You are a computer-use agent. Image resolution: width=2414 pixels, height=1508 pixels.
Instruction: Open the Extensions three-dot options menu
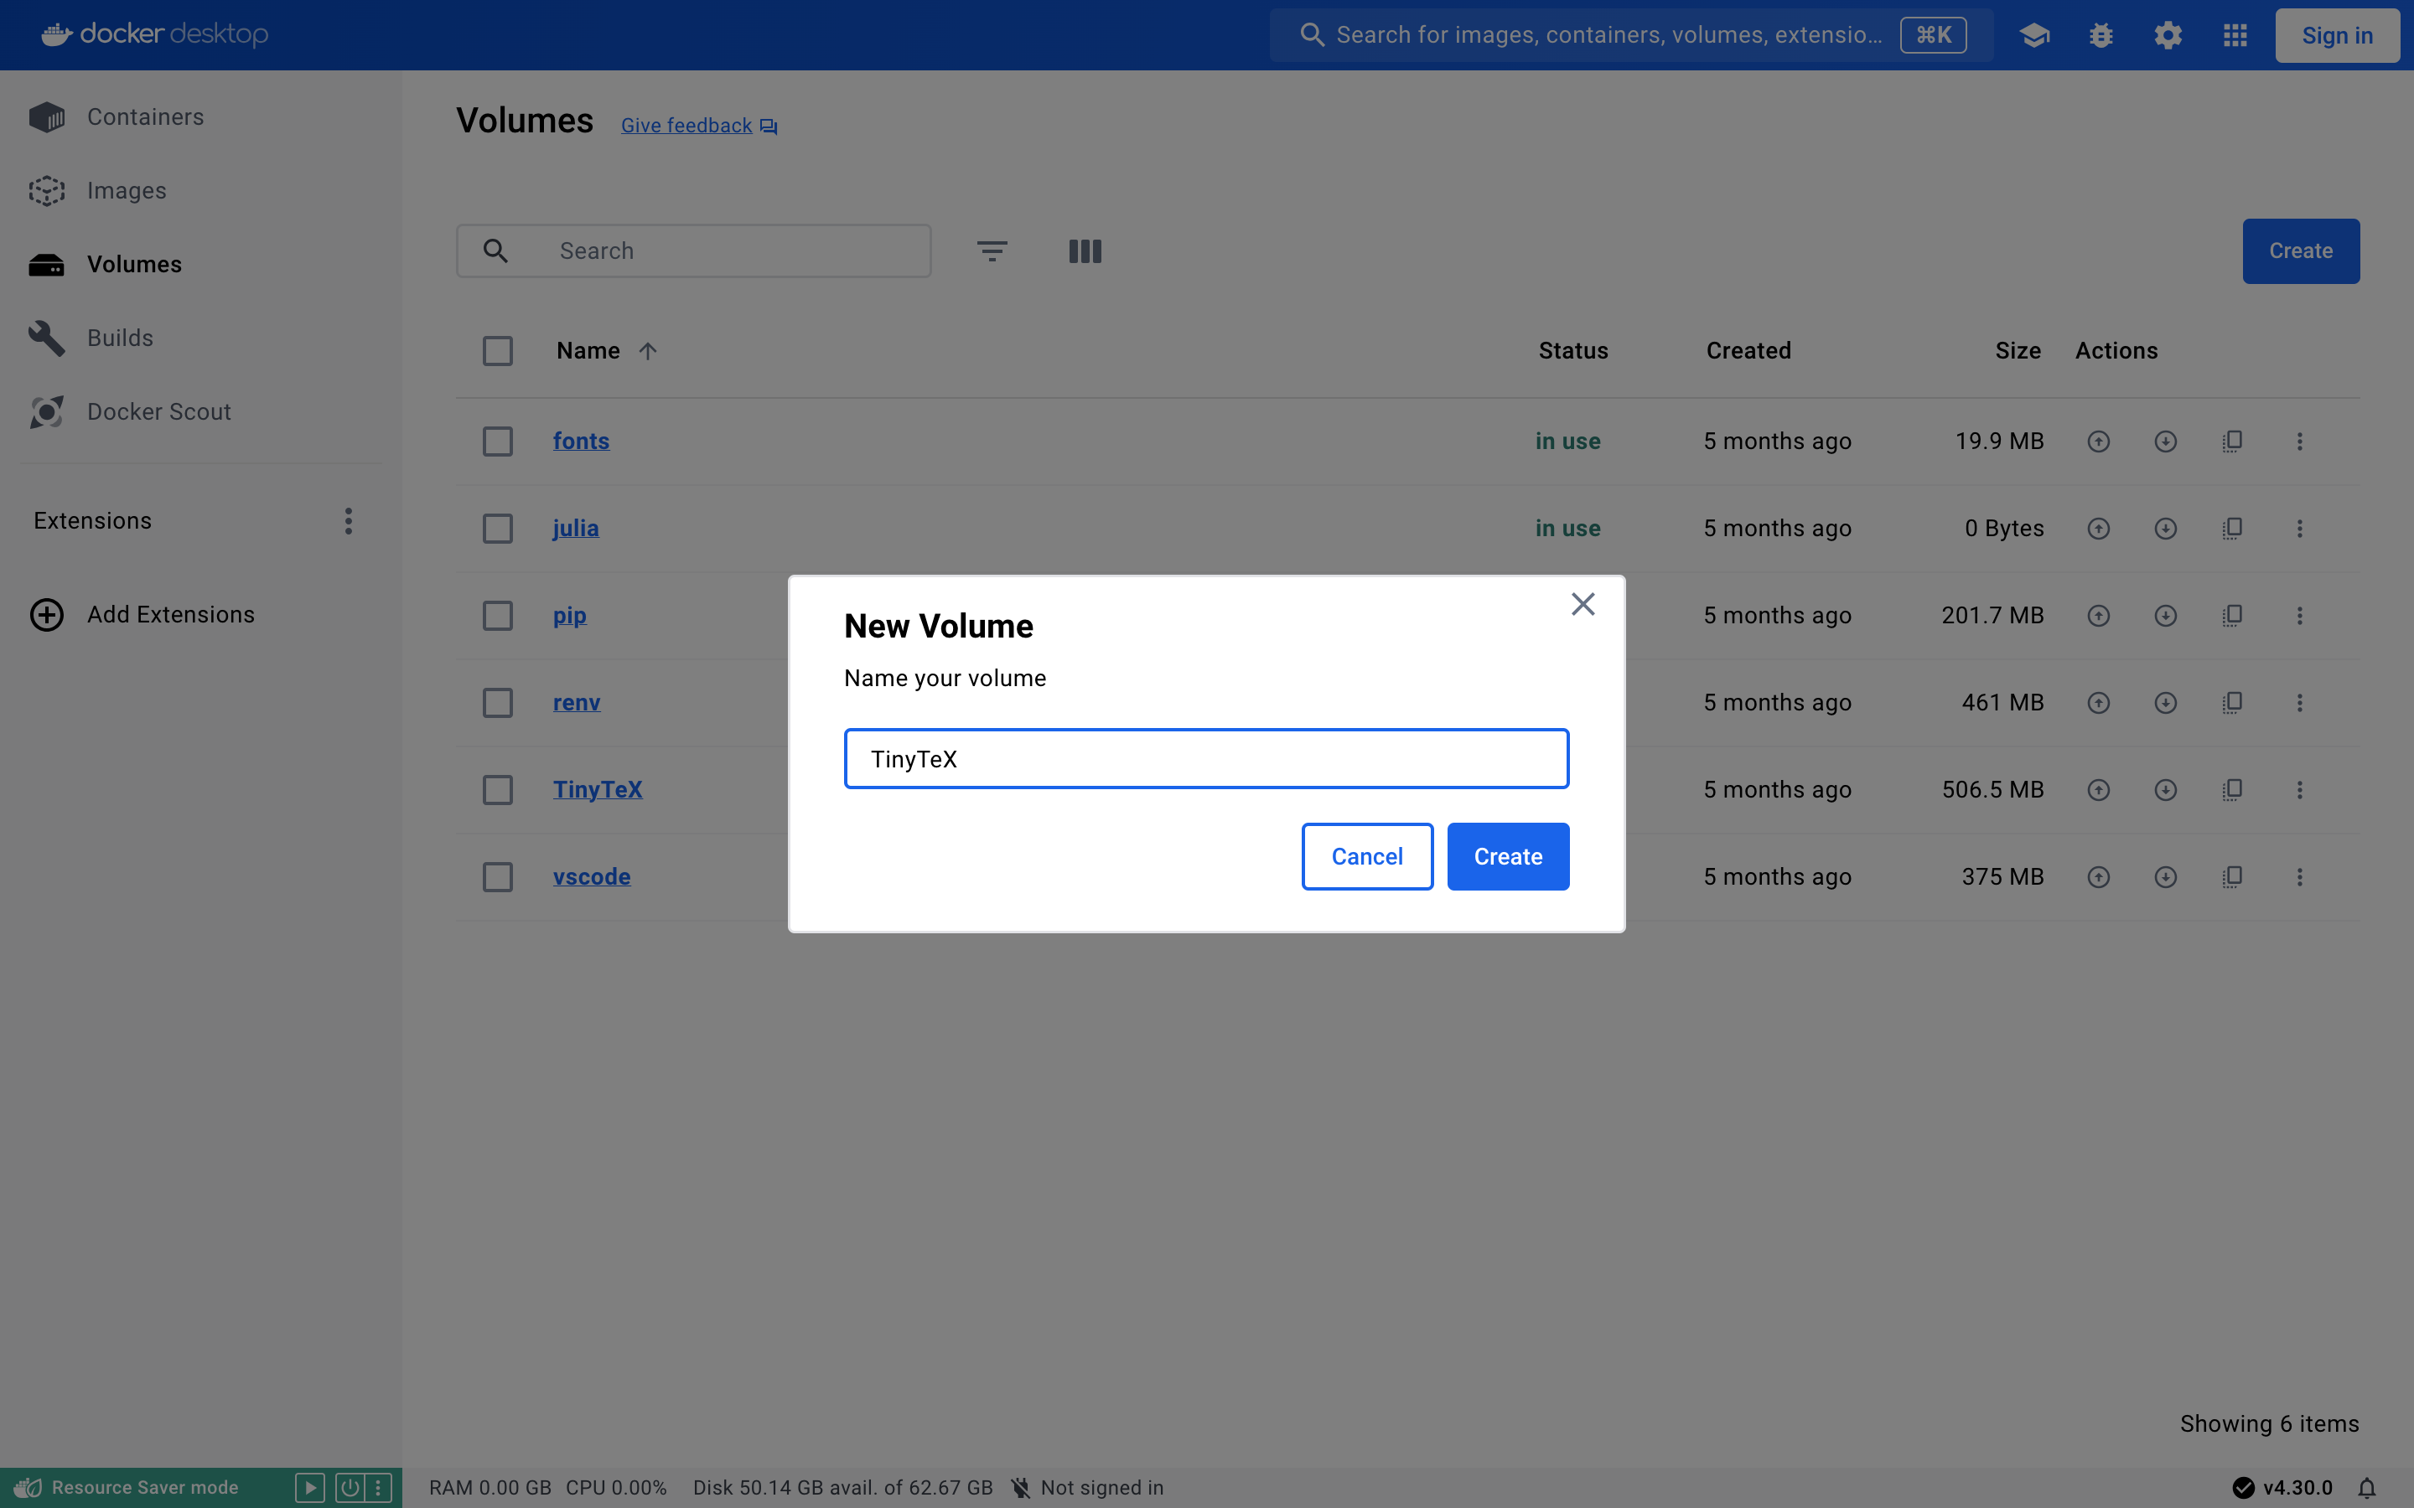click(348, 520)
